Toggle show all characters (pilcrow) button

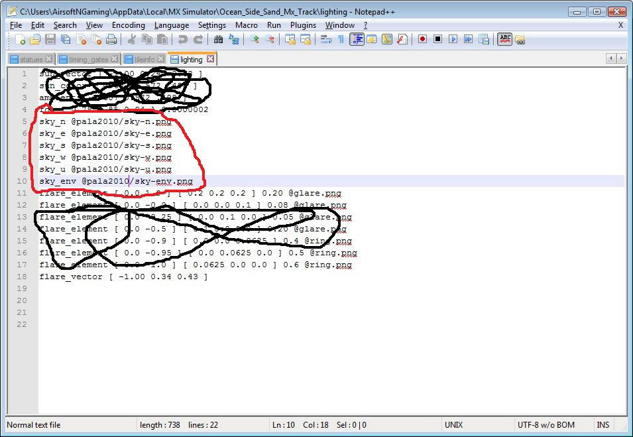(x=341, y=39)
